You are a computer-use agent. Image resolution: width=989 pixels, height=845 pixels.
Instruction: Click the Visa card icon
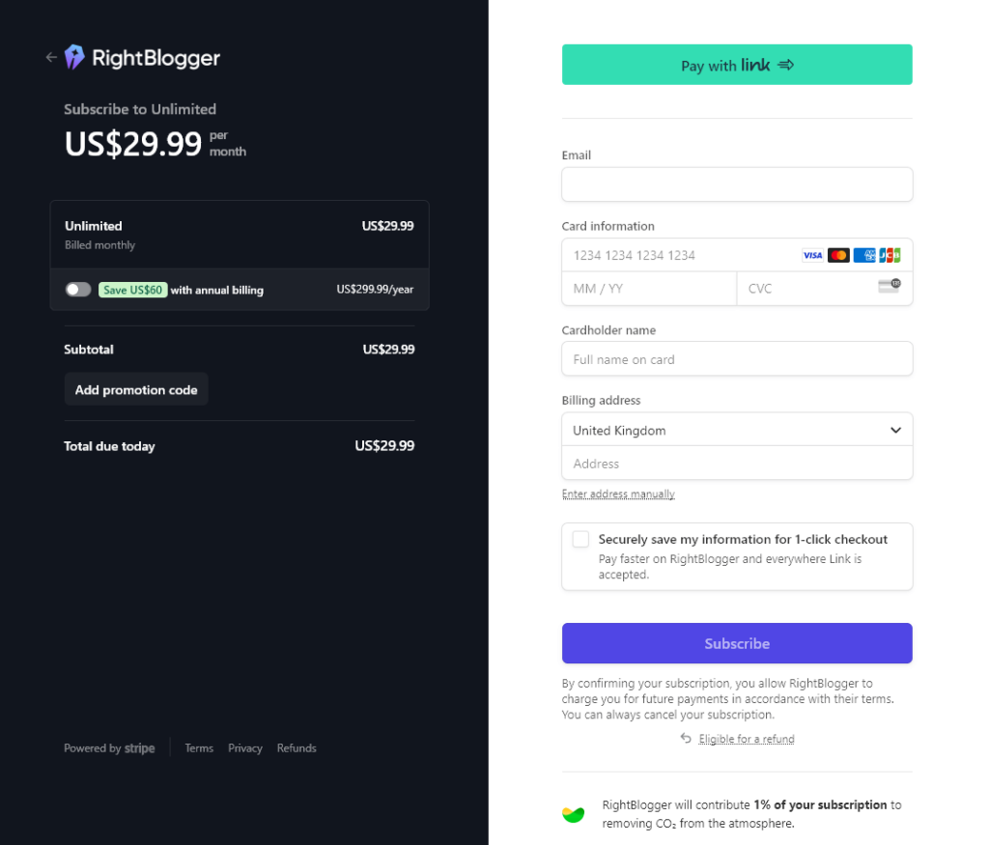tap(812, 255)
